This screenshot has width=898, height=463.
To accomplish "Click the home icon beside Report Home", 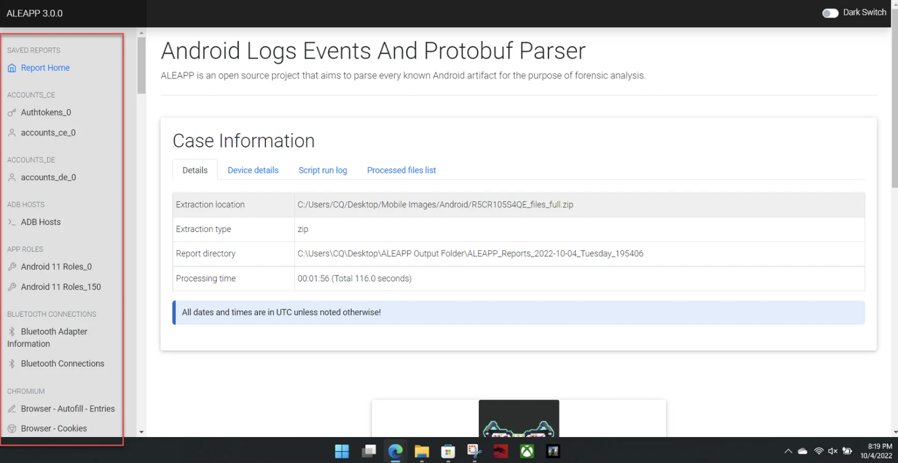I will pos(12,68).
